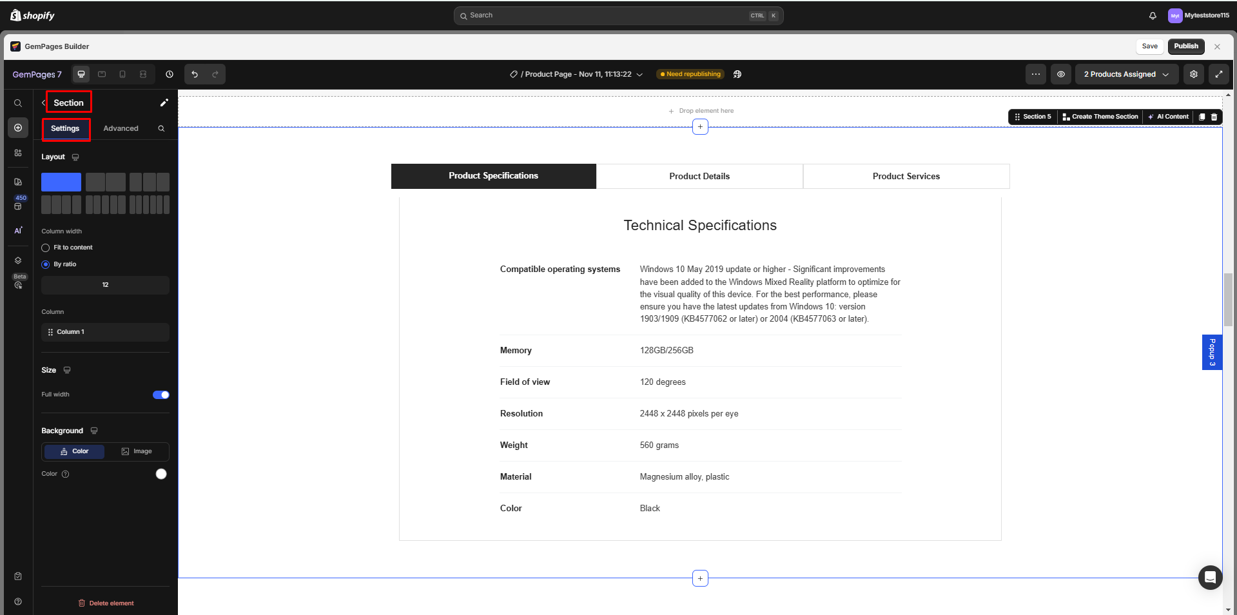The width and height of the screenshot is (1237, 615).
Task: Open the AI sidebar panel
Action: tap(18, 229)
